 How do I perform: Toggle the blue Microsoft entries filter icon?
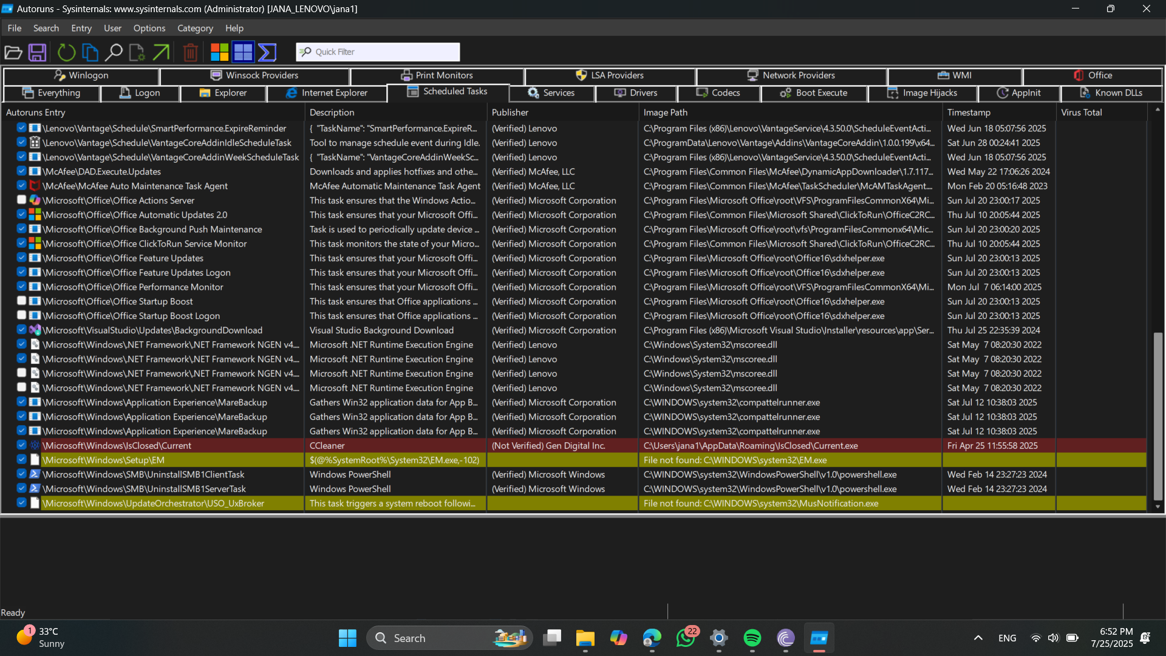coord(243,52)
